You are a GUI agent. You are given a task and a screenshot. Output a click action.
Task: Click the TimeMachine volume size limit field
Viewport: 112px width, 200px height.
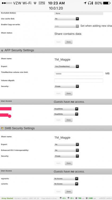click(x=79, y=74)
